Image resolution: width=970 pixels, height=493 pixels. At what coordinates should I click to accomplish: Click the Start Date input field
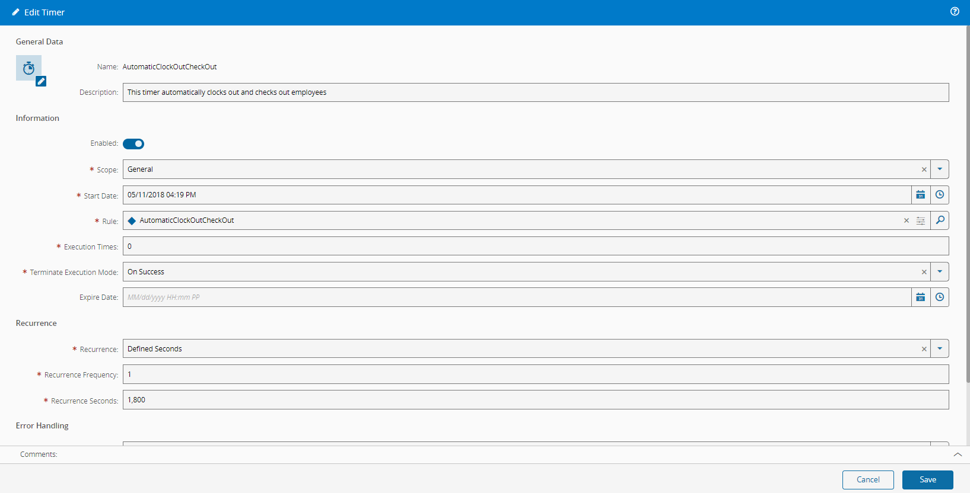(517, 195)
